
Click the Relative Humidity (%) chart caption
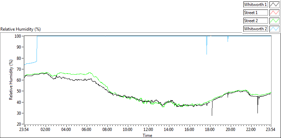point(21,29)
